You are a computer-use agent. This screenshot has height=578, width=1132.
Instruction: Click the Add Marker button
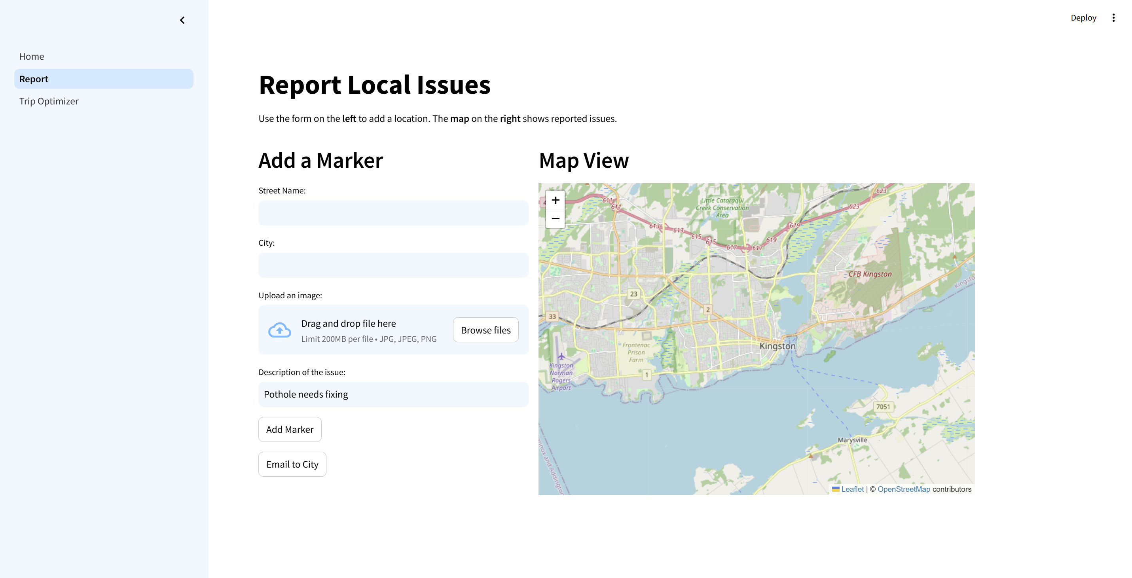click(290, 429)
